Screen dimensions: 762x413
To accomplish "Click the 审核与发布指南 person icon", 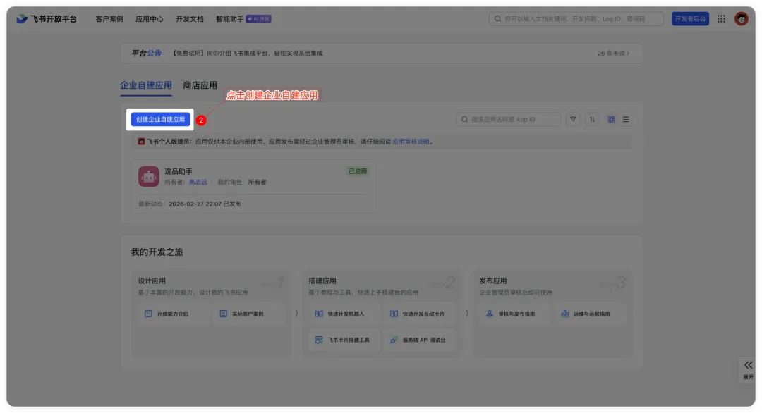I will (x=490, y=314).
